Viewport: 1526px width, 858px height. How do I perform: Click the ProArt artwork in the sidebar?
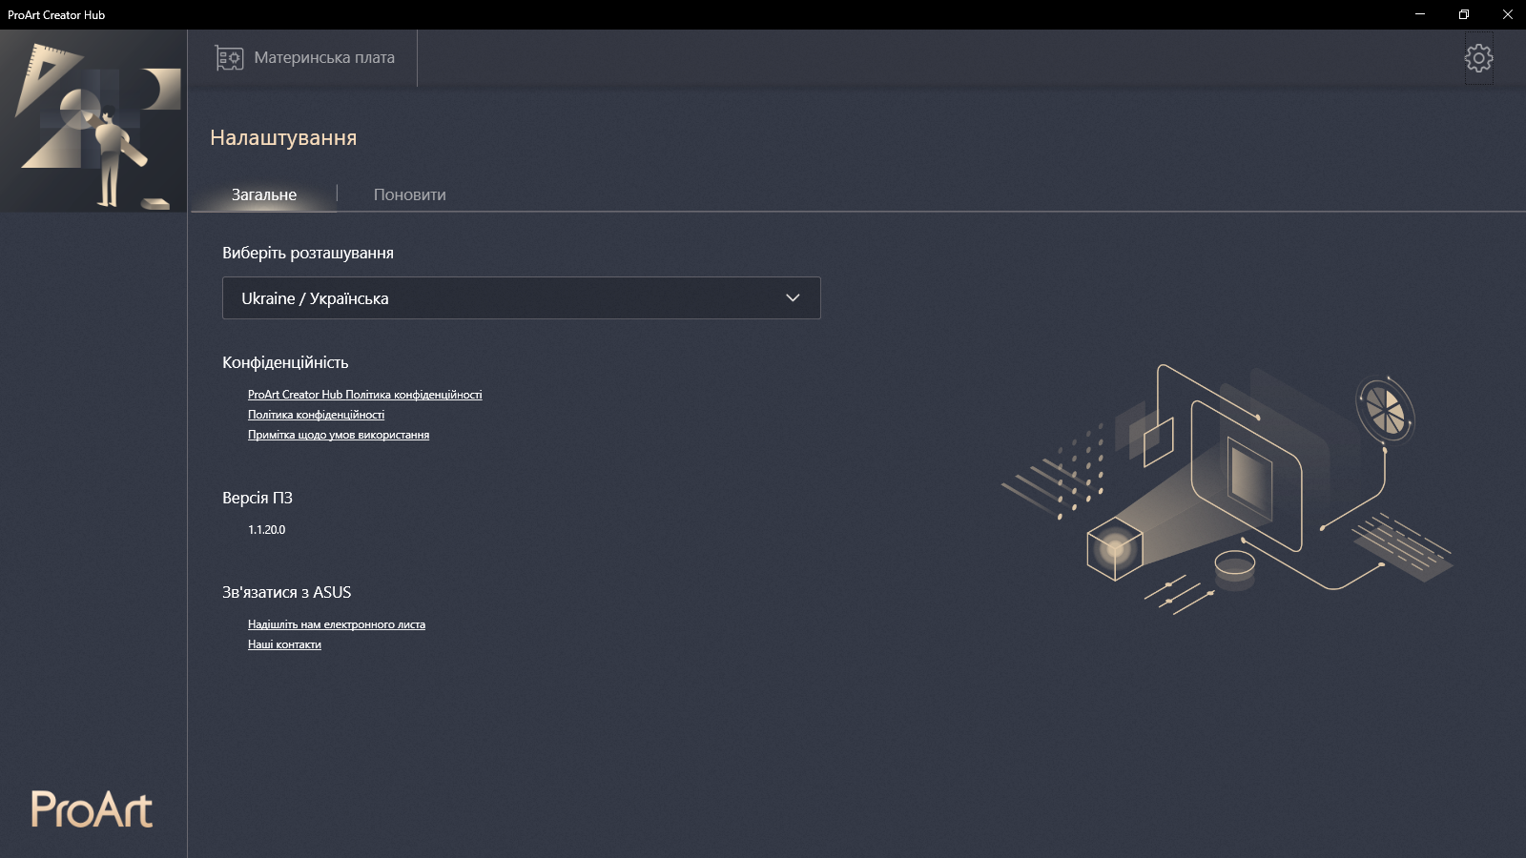[93, 121]
